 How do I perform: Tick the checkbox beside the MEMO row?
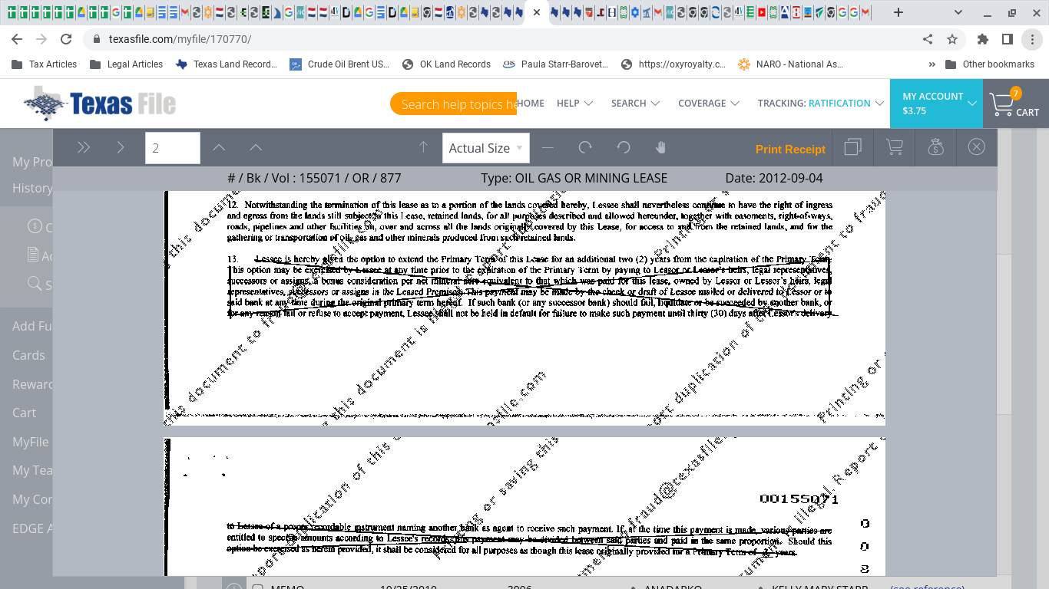[x=258, y=587]
